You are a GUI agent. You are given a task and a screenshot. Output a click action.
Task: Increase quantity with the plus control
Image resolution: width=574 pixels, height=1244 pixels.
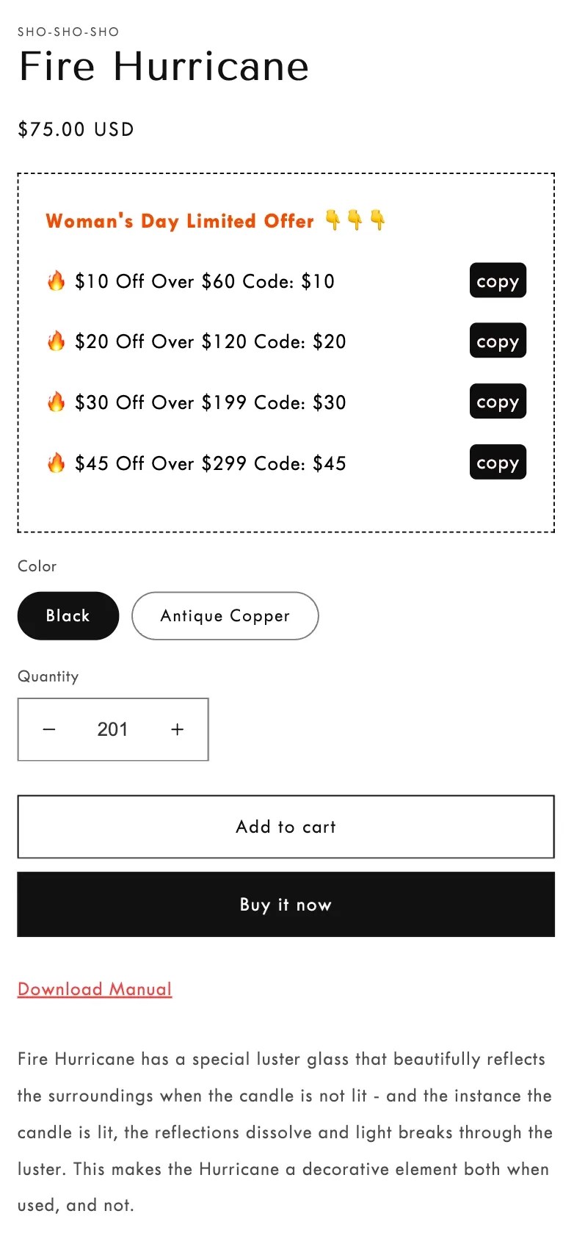click(x=177, y=729)
